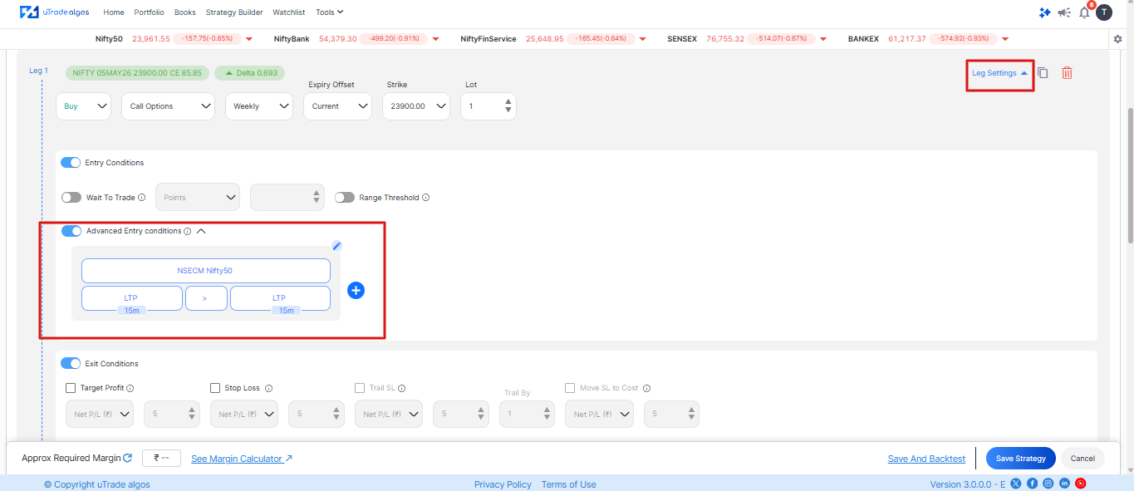Open the notifications bell
Viewport: 1134px width, 491px height.
(x=1084, y=12)
